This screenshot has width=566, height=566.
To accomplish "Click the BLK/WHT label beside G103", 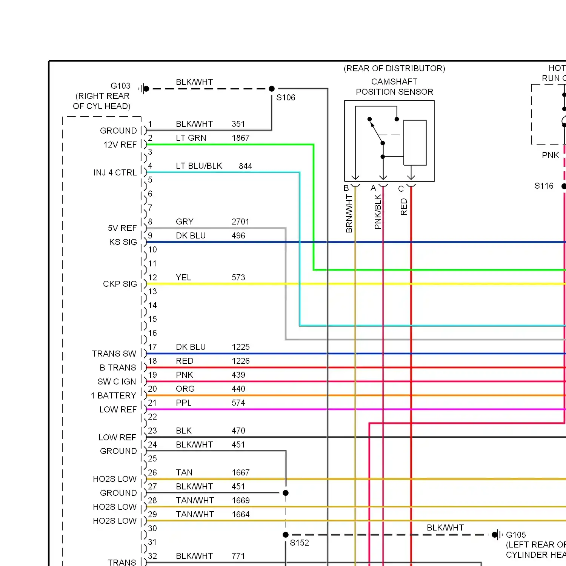I will click(194, 82).
